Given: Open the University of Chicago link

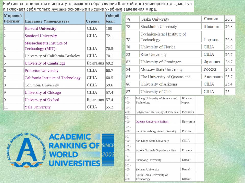Looking at the screenshot, I should click(x=43, y=93).
